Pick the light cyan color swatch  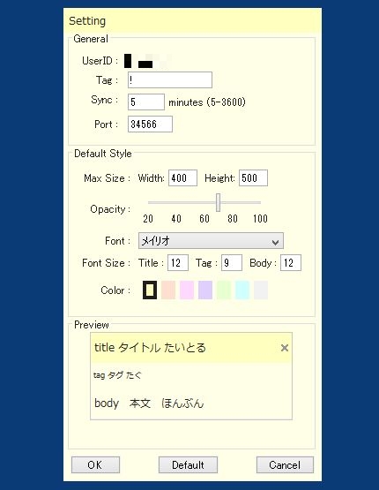pyautogui.click(x=242, y=290)
